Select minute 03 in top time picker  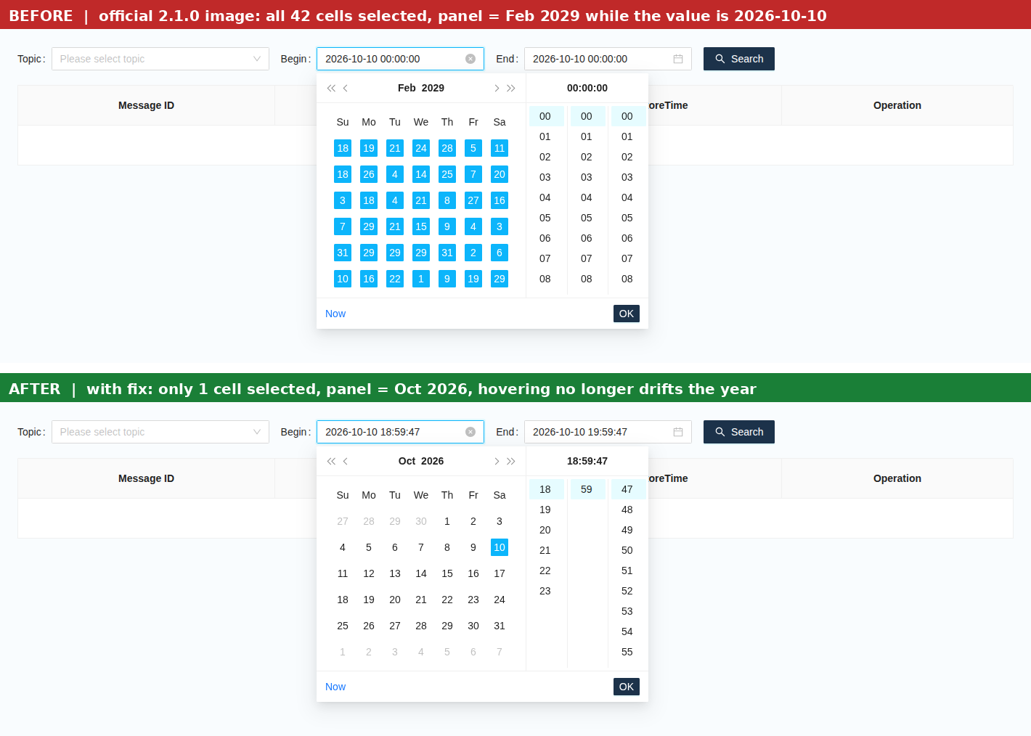coord(587,177)
